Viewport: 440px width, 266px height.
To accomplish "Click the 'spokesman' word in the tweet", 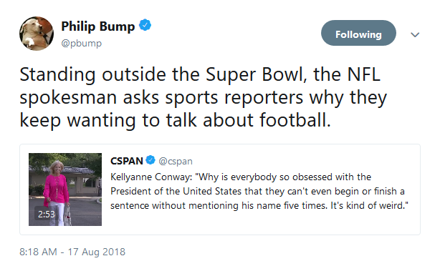I will pos(68,98).
